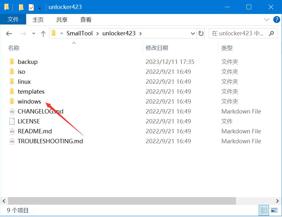
Task: Switch to the 查看 tab
Action: 86,20
